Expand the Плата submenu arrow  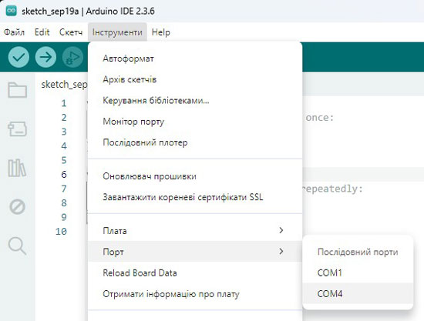point(281,230)
